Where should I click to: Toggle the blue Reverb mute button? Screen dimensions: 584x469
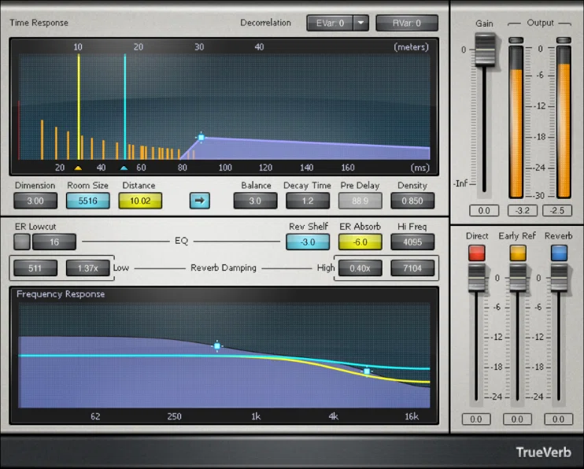[x=559, y=253]
